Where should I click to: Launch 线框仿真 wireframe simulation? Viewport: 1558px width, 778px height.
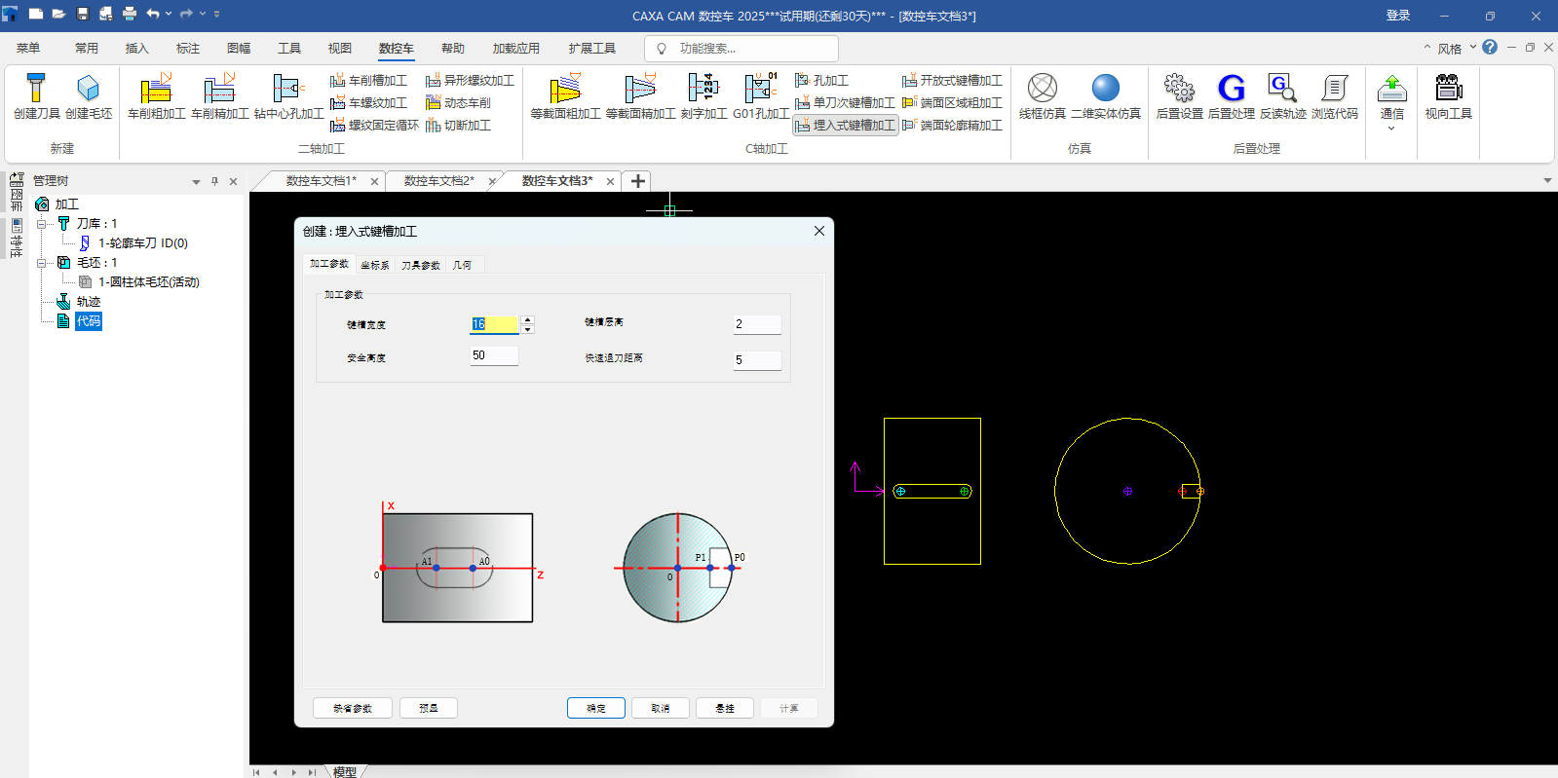(1042, 89)
